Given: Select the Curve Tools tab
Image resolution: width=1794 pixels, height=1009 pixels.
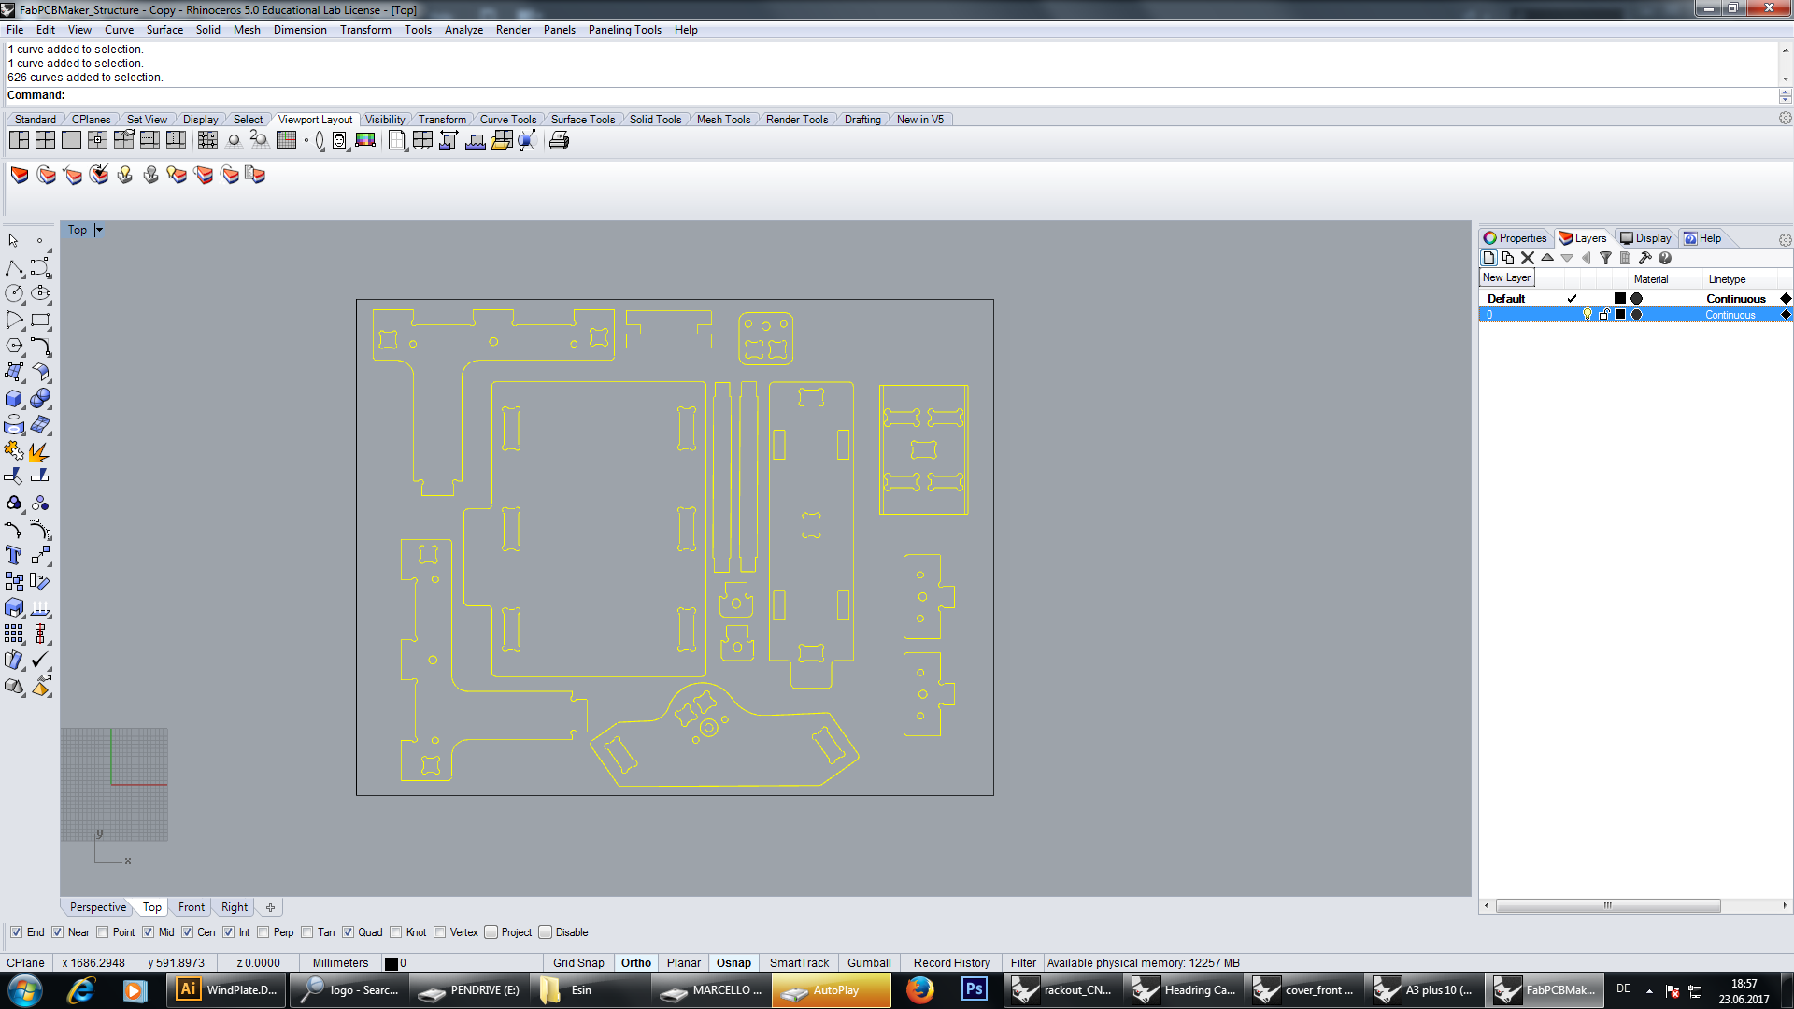Looking at the screenshot, I should click(507, 119).
